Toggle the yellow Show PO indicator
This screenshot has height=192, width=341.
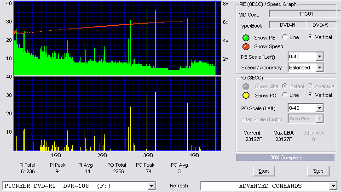pyautogui.click(x=246, y=96)
